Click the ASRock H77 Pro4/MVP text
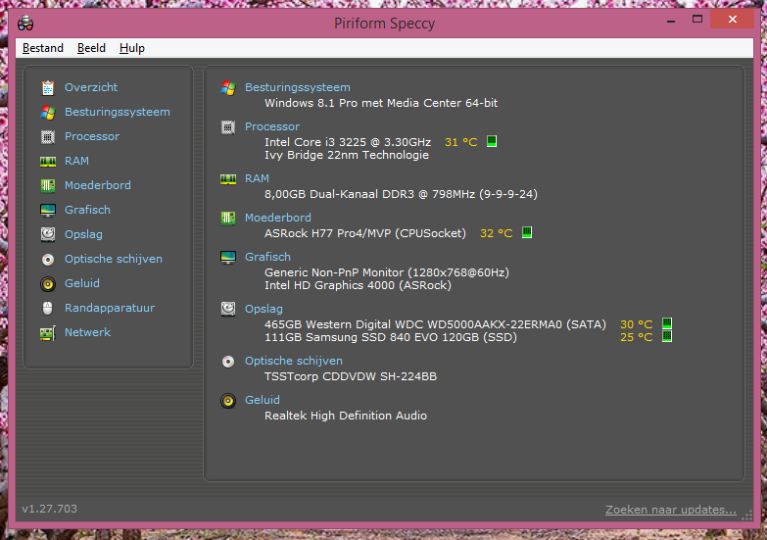767x540 pixels. click(365, 233)
